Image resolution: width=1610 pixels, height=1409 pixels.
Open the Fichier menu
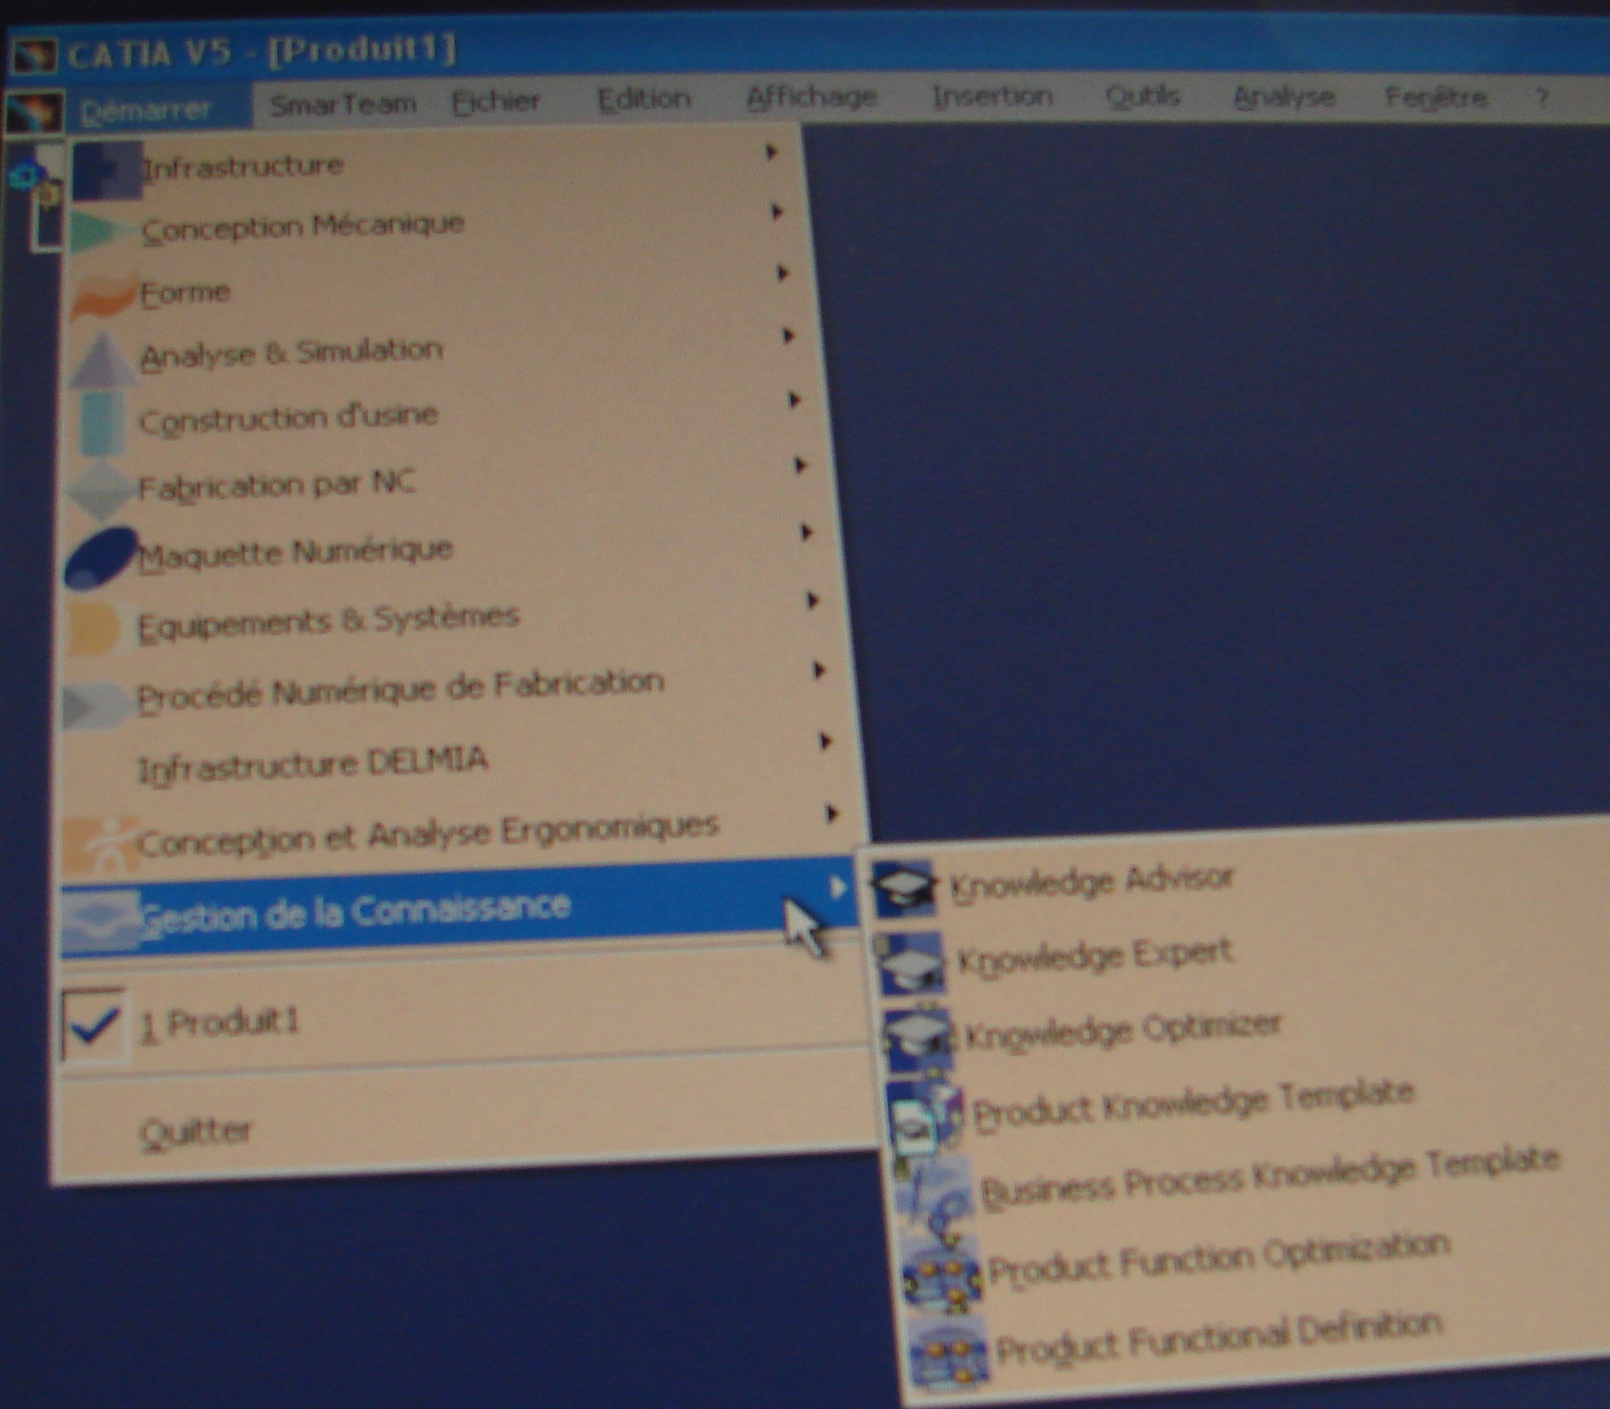click(x=496, y=102)
